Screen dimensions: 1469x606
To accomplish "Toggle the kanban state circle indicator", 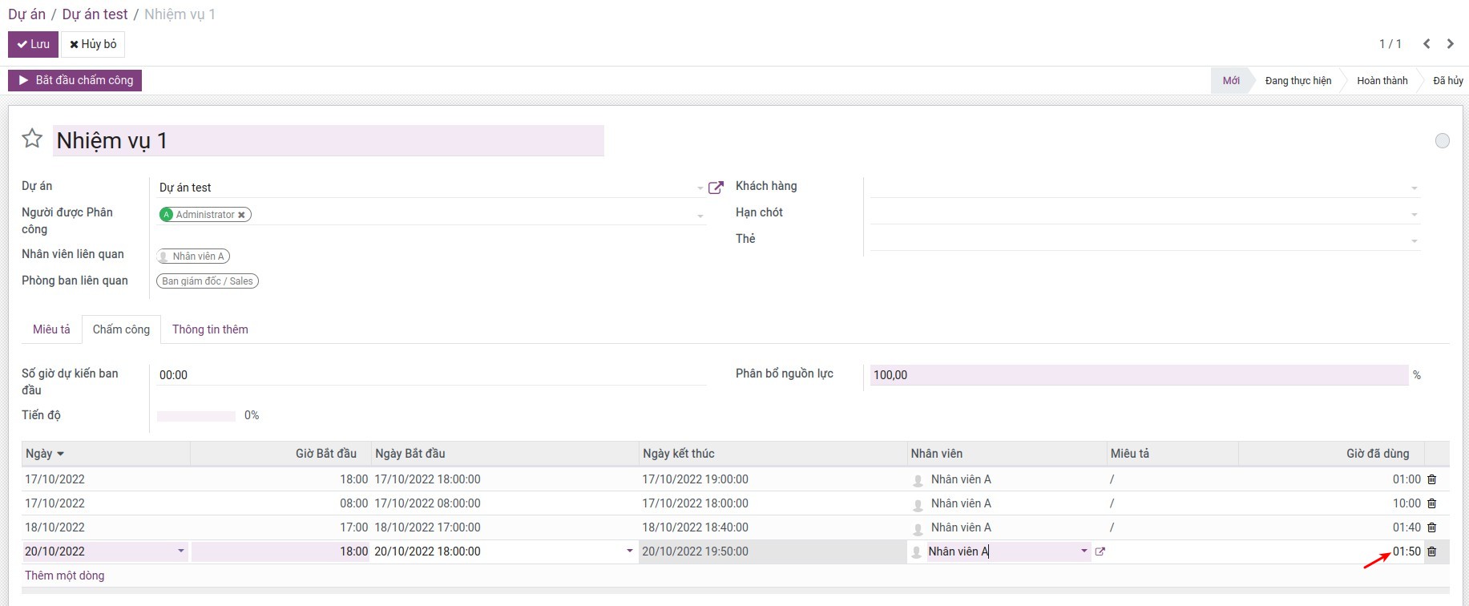I will click(x=1442, y=141).
